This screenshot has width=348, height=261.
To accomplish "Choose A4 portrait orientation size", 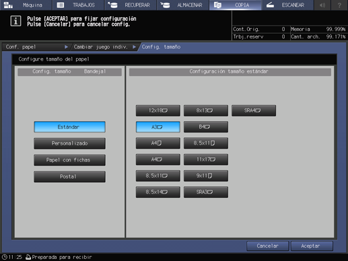I will [x=158, y=143].
